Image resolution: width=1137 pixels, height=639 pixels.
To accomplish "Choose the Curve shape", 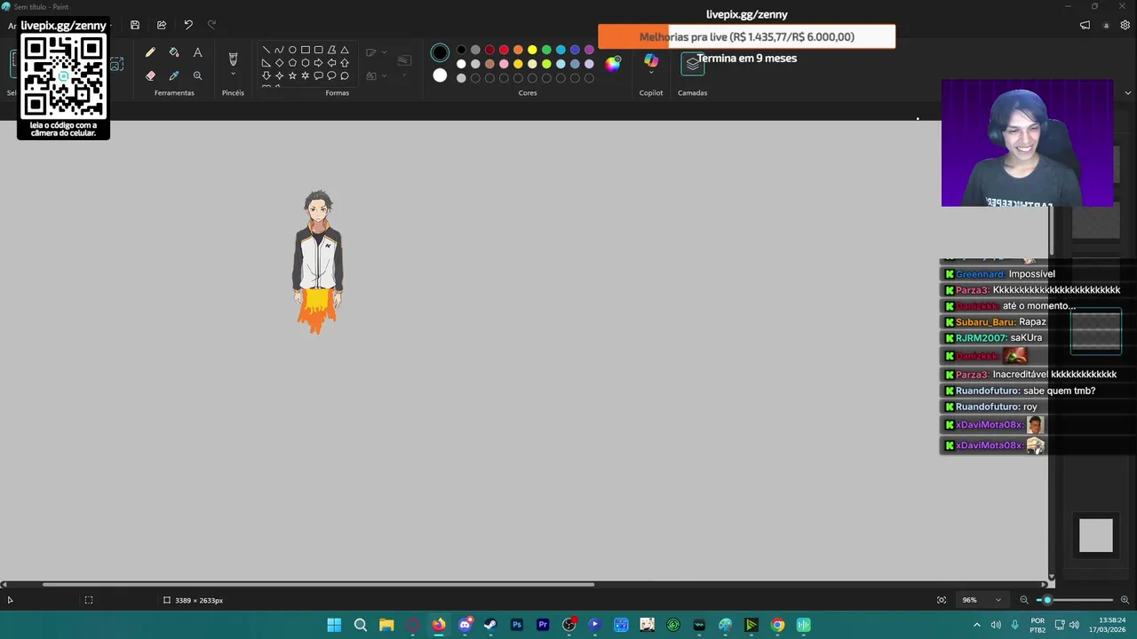I will point(279,51).
